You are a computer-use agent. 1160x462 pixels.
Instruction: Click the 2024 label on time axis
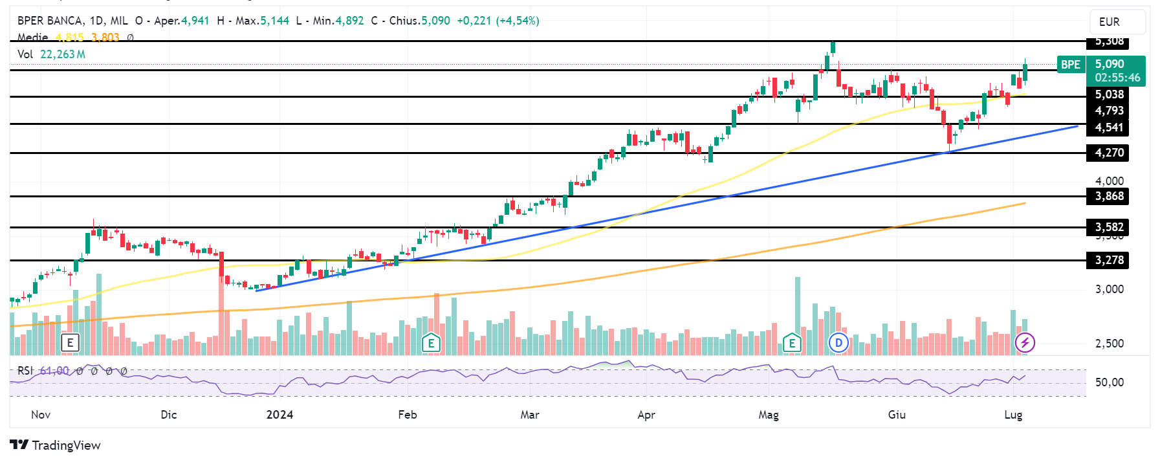[x=279, y=415]
